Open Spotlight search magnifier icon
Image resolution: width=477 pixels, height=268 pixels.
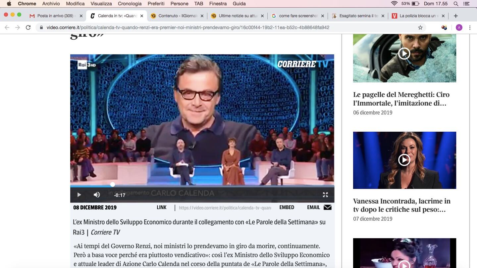pos(456,4)
